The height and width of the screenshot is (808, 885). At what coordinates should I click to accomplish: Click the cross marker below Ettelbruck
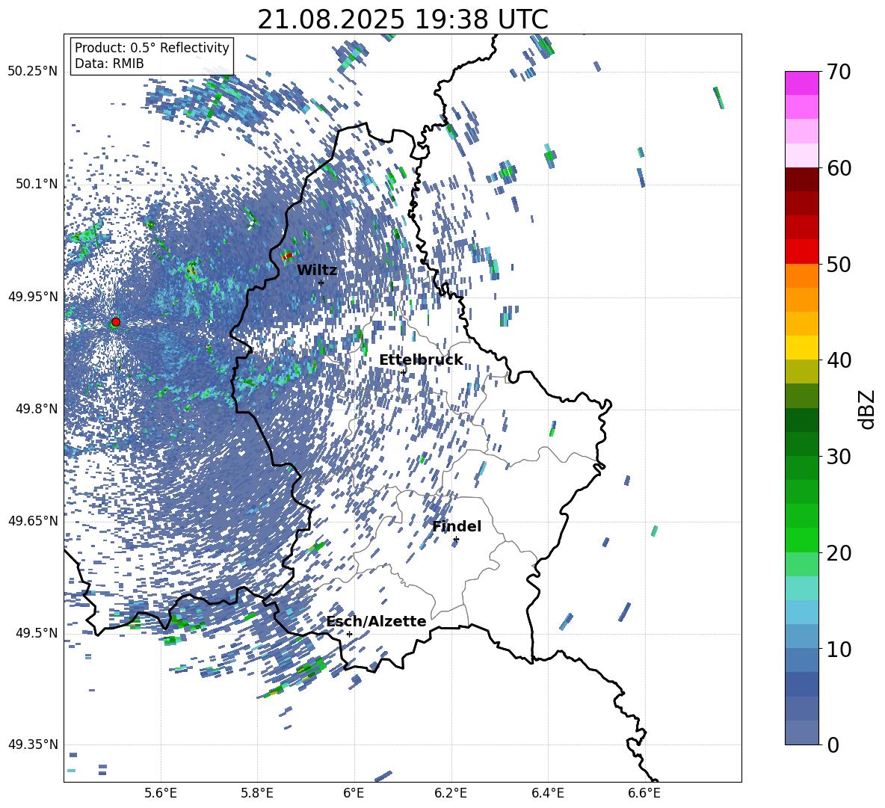click(403, 372)
